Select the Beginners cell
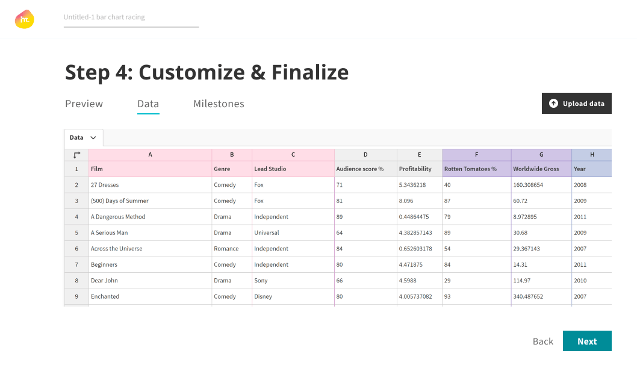This screenshot has width=637, height=368. coord(150,264)
